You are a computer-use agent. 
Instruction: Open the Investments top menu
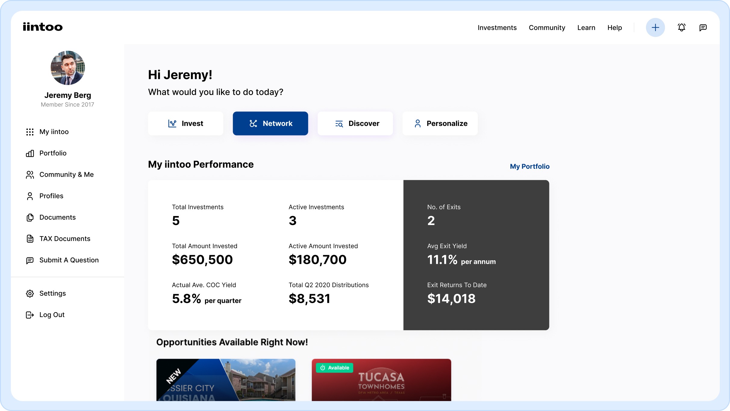pos(497,28)
